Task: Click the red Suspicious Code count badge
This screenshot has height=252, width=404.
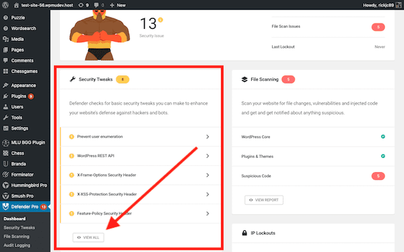Action: click(x=378, y=176)
